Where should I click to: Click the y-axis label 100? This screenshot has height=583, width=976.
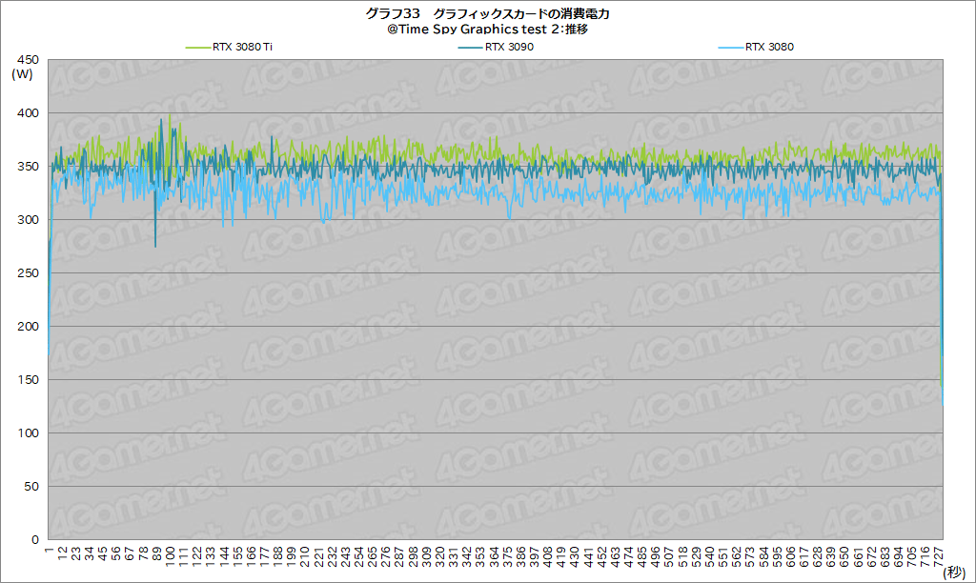[x=28, y=433]
